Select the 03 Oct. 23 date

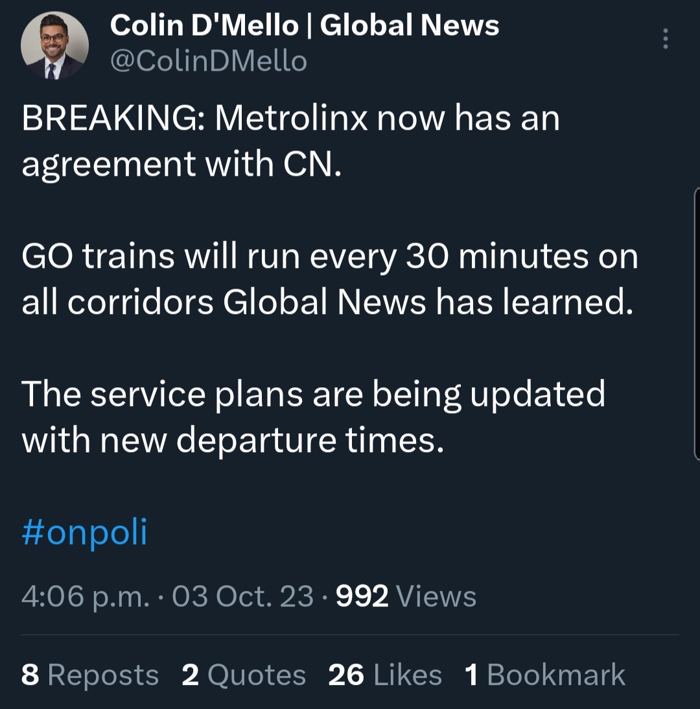(x=243, y=597)
